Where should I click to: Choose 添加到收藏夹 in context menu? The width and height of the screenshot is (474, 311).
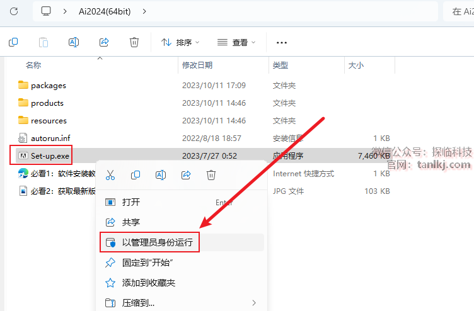point(182,283)
